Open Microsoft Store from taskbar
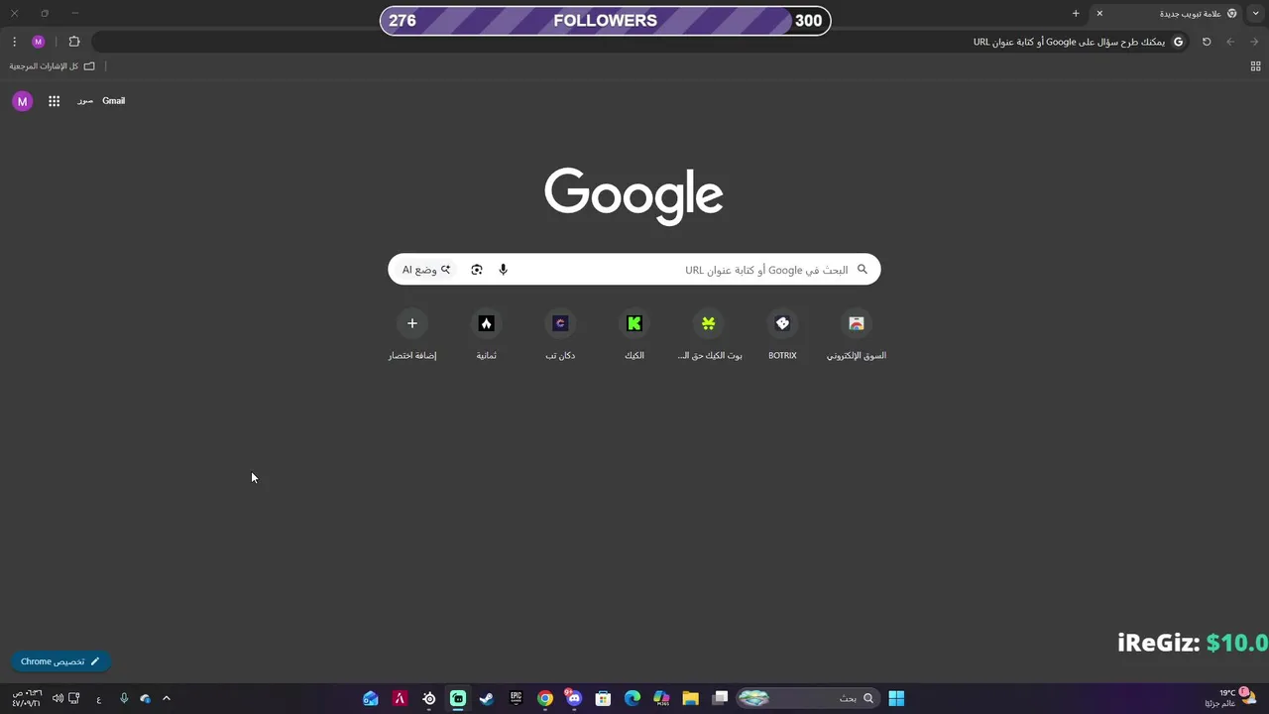This screenshot has width=1269, height=714. [x=603, y=698]
